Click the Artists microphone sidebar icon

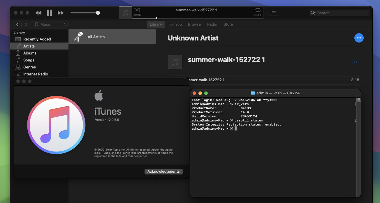18,46
